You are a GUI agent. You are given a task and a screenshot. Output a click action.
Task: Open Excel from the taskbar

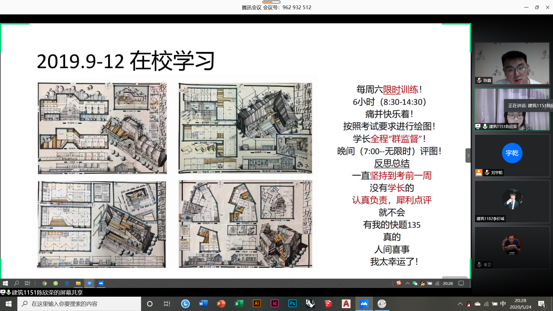tap(239, 304)
